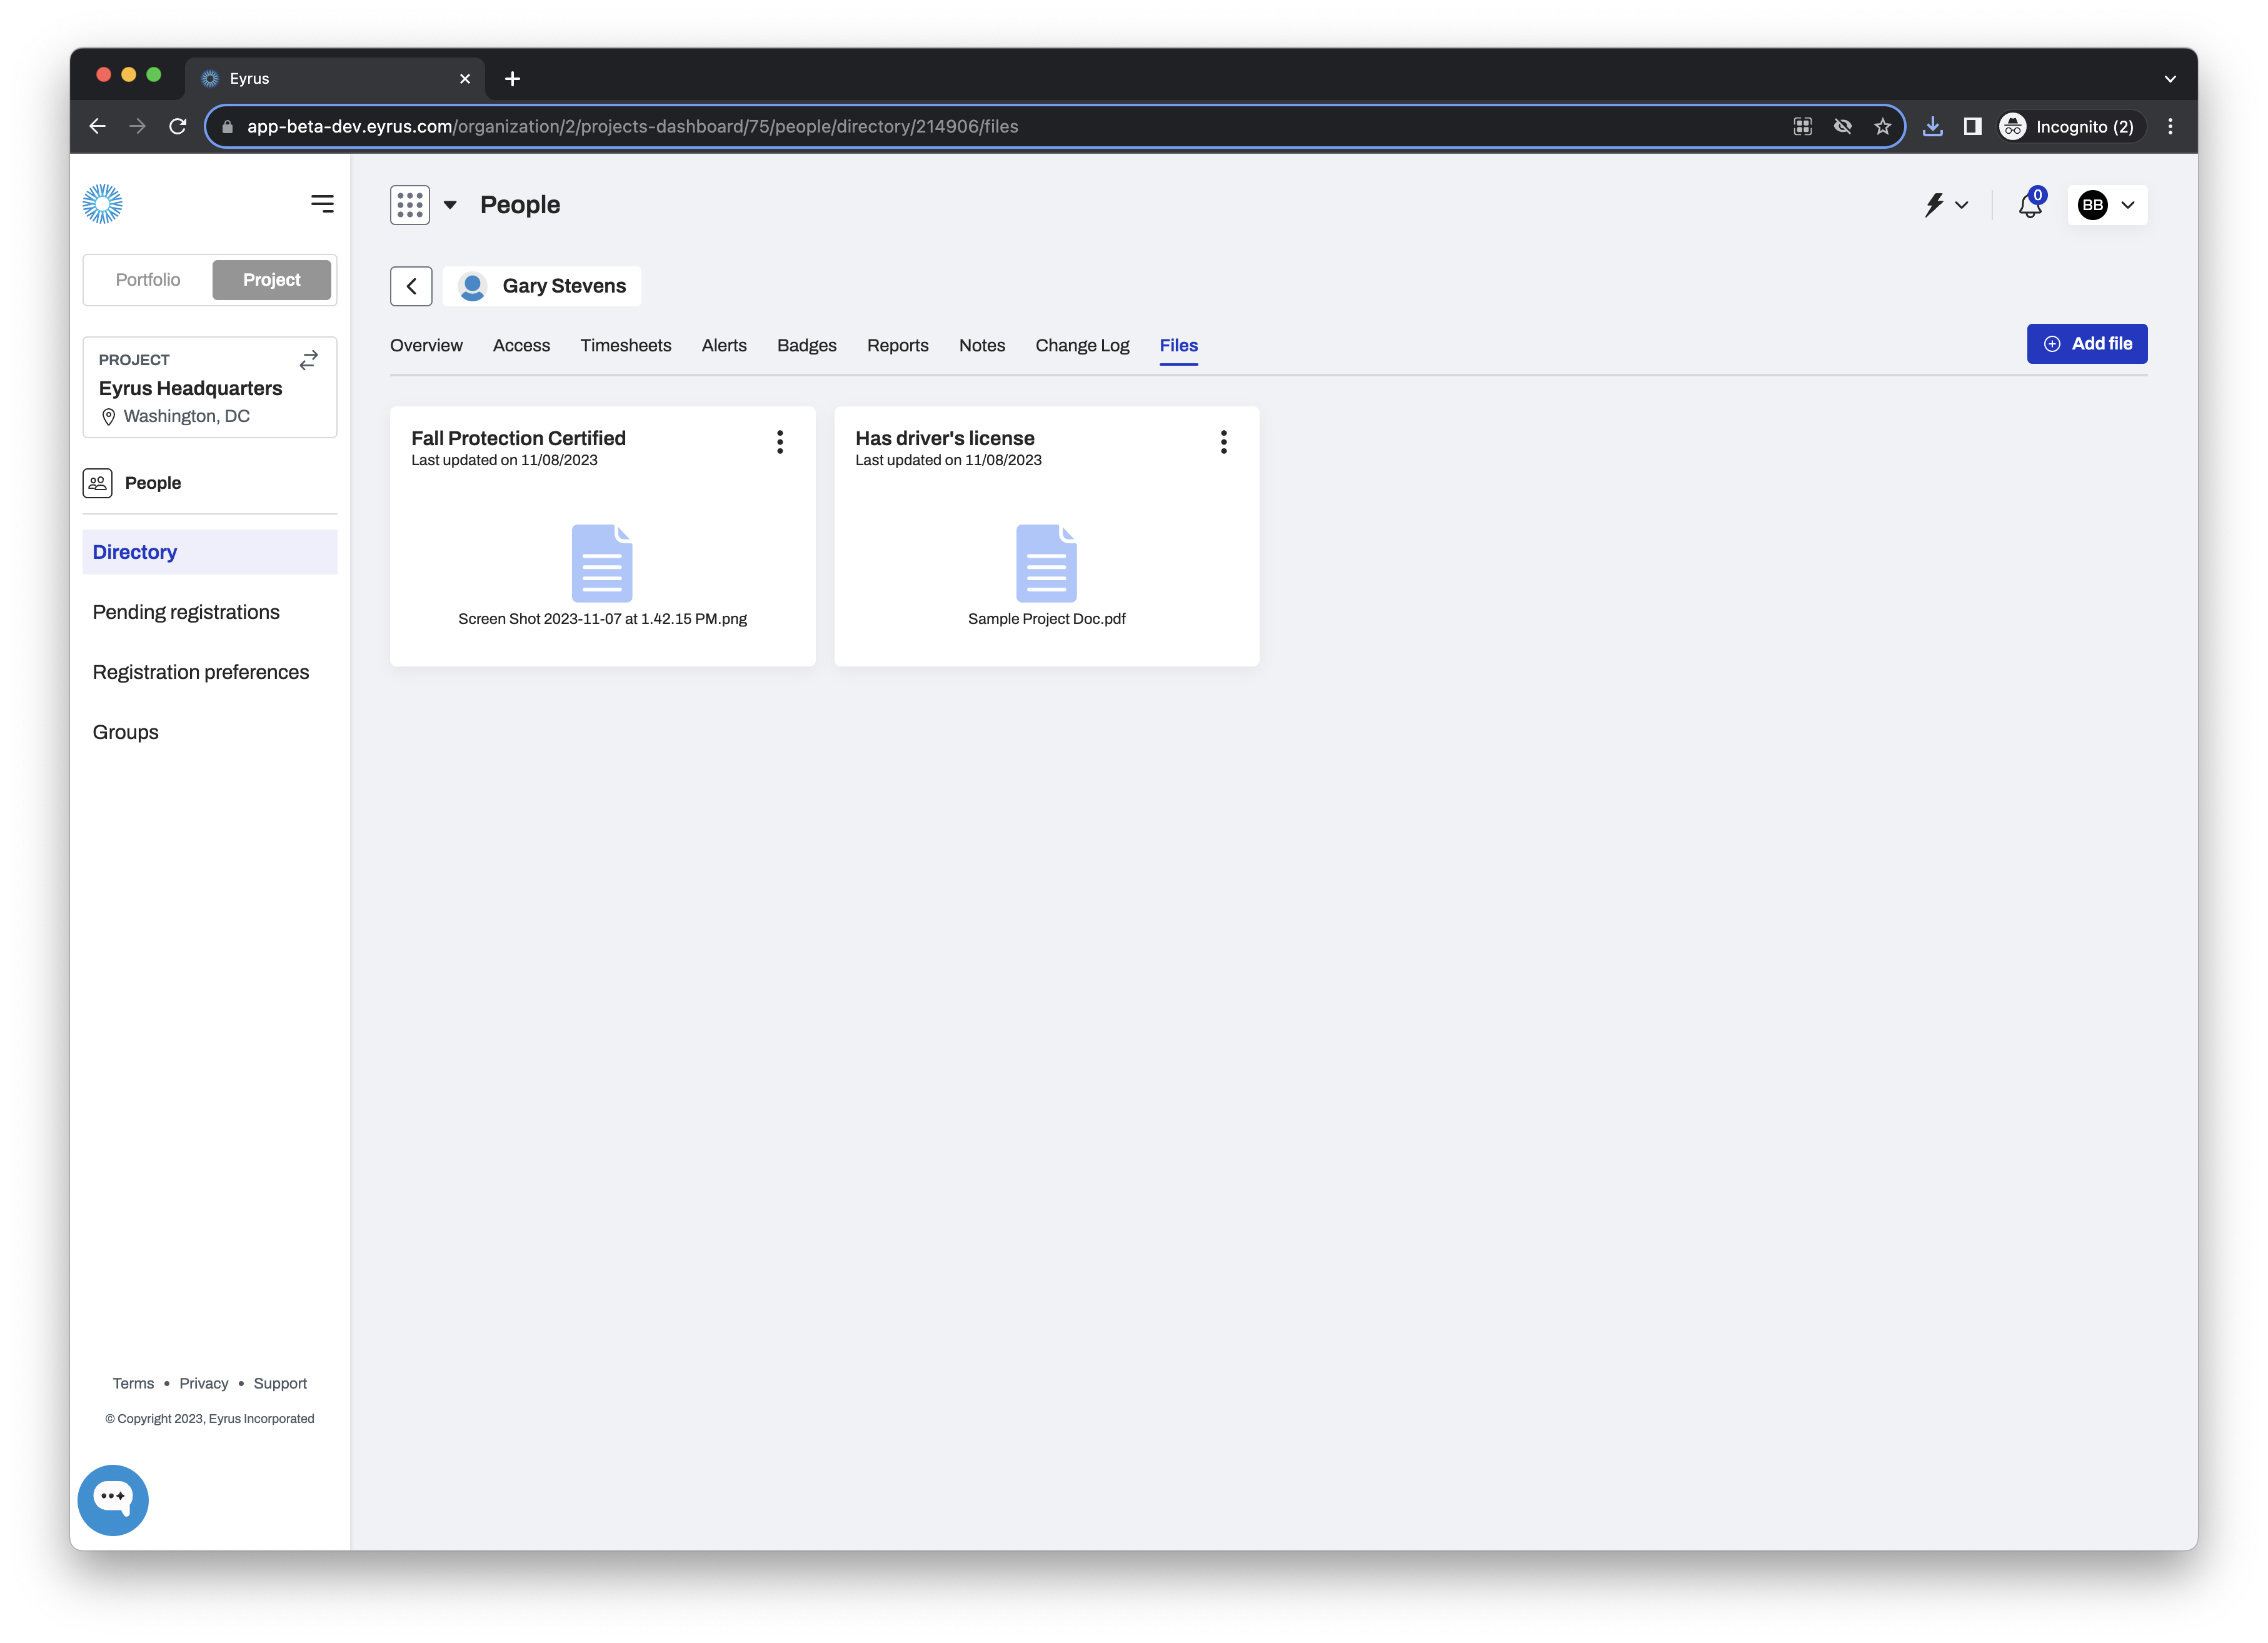
Task: Open Groups in sidebar
Action: pos(125,732)
